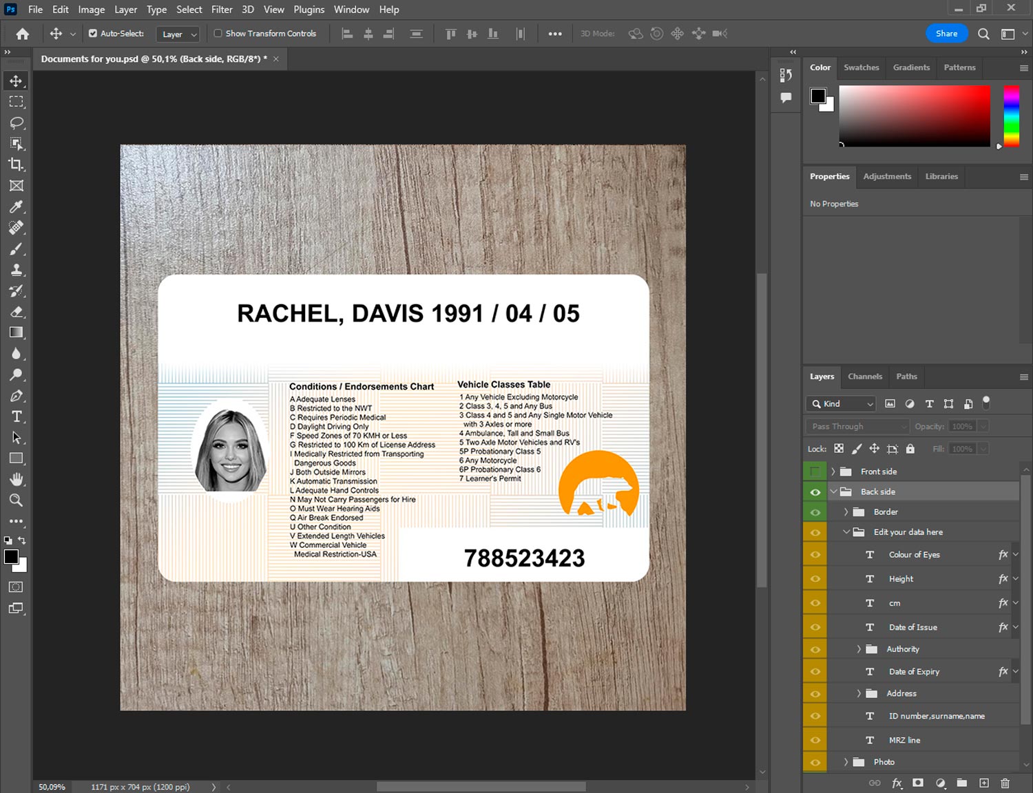Open the Auto-Select Layer dropdown

(x=178, y=34)
